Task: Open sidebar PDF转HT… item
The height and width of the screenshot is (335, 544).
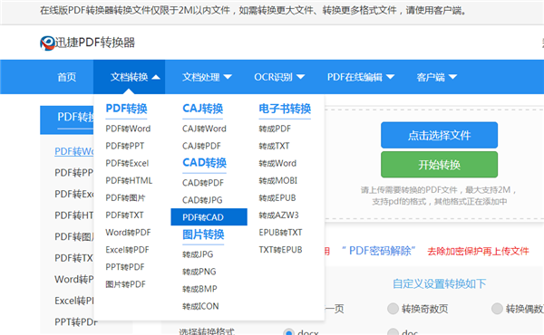Action: (74, 215)
